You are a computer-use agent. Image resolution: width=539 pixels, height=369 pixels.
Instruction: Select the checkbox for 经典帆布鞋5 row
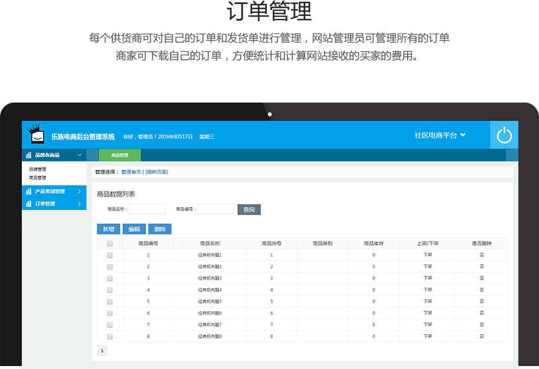pyautogui.click(x=110, y=301)
